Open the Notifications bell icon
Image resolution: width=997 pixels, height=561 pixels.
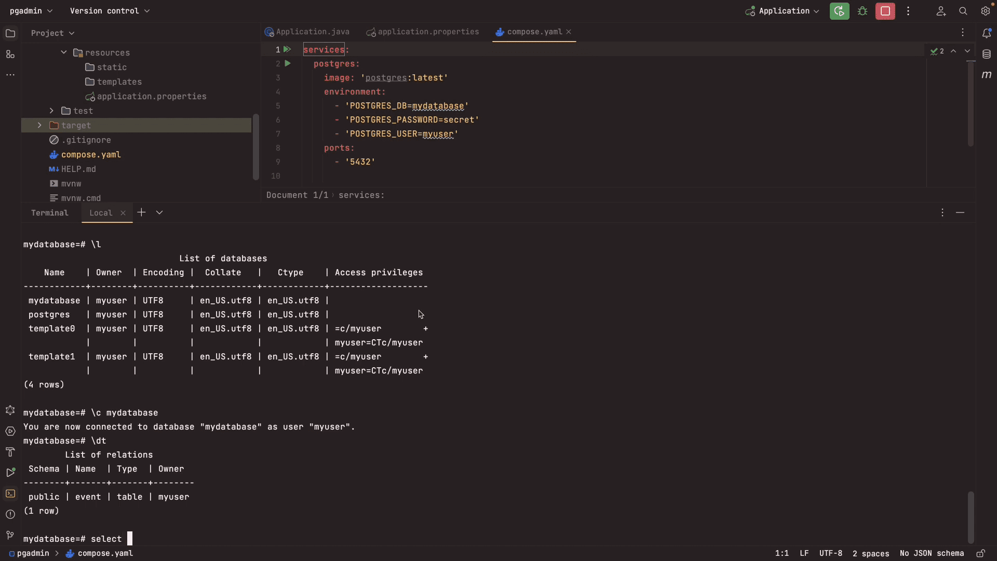(x=987, y=33)
